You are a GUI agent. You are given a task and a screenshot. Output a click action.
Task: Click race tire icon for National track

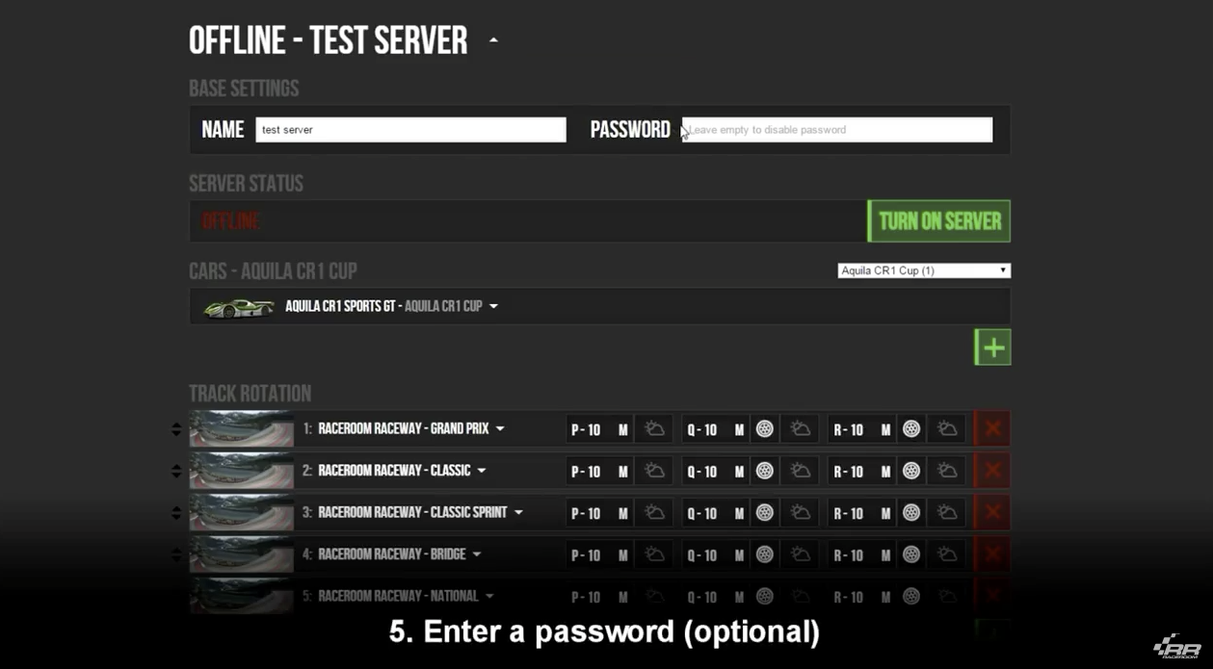(x=910, y=597)
